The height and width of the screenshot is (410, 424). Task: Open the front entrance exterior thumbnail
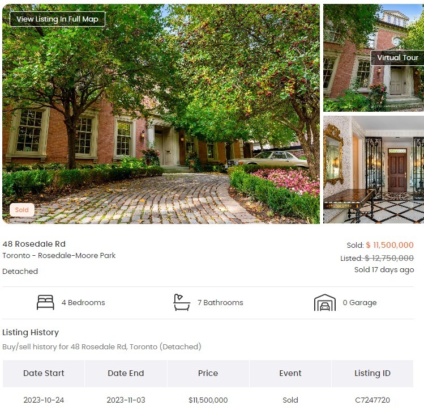[x=374, y=58]
